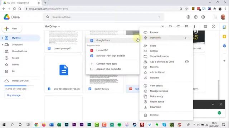Open Excel from the taskbar
Viewport: 229px width, 128px height.
click(x=59, y=125)
